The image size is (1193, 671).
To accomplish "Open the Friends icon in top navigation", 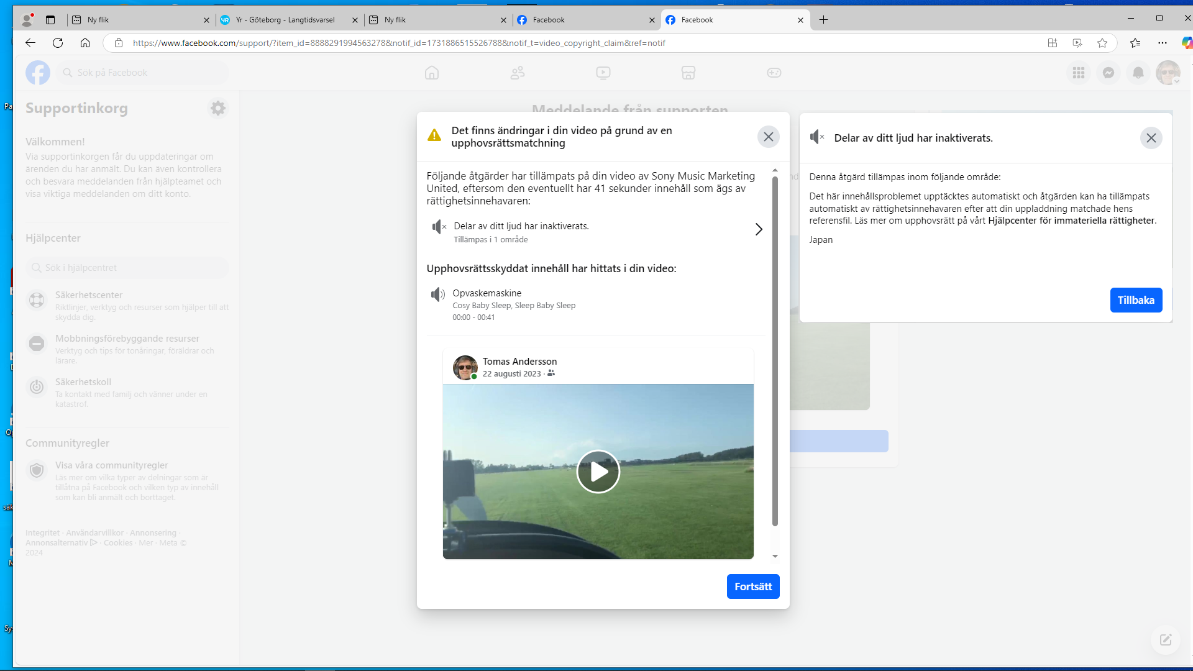I will [x=518, y=73].
